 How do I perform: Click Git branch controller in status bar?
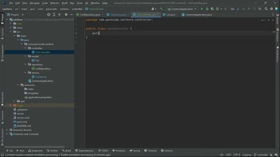pyautogui.click(x=261, y=155)
